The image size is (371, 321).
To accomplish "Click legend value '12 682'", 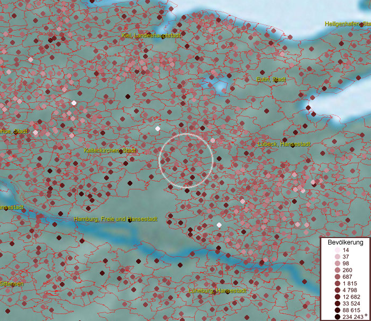I will (x=351, y=297).
